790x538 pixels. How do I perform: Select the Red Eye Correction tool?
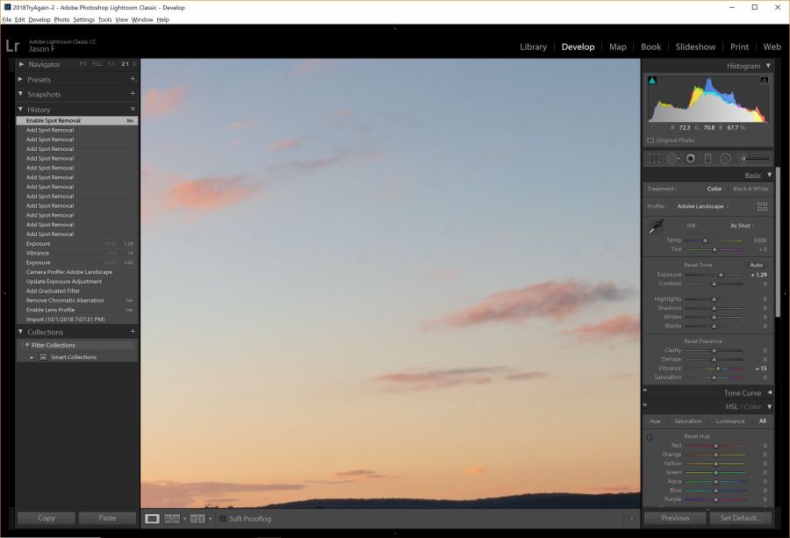click(x=689, y=158)
